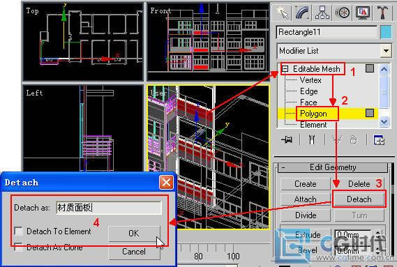The image size is (397, 267).
Task: Enable Detach To Element checkbox
Action: (19, 231)
